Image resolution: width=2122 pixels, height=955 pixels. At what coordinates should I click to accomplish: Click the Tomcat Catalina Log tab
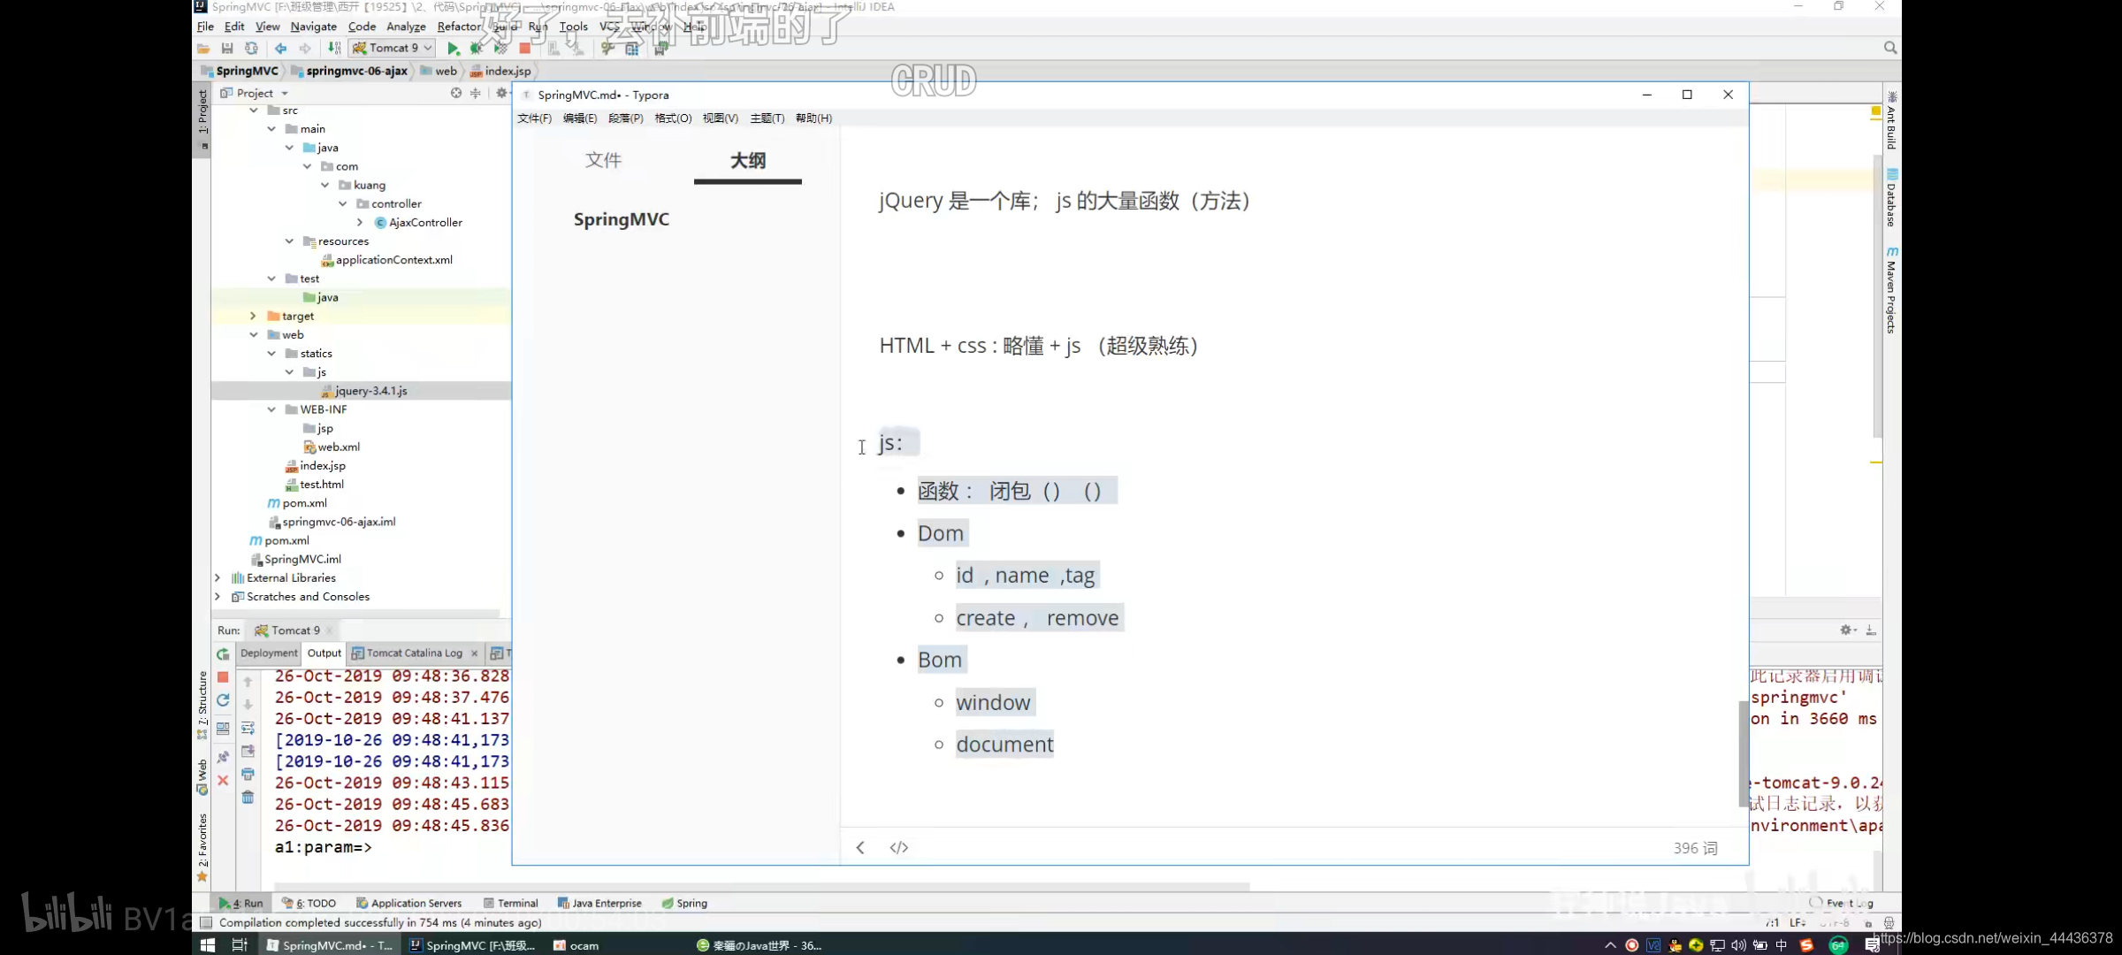pos(413,653)
